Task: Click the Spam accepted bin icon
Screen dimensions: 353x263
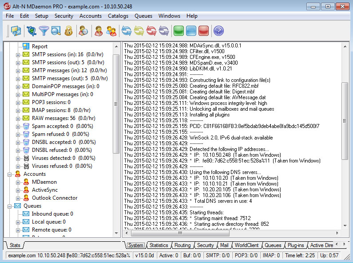Action: pyautogui.click(x=26, y=126)
